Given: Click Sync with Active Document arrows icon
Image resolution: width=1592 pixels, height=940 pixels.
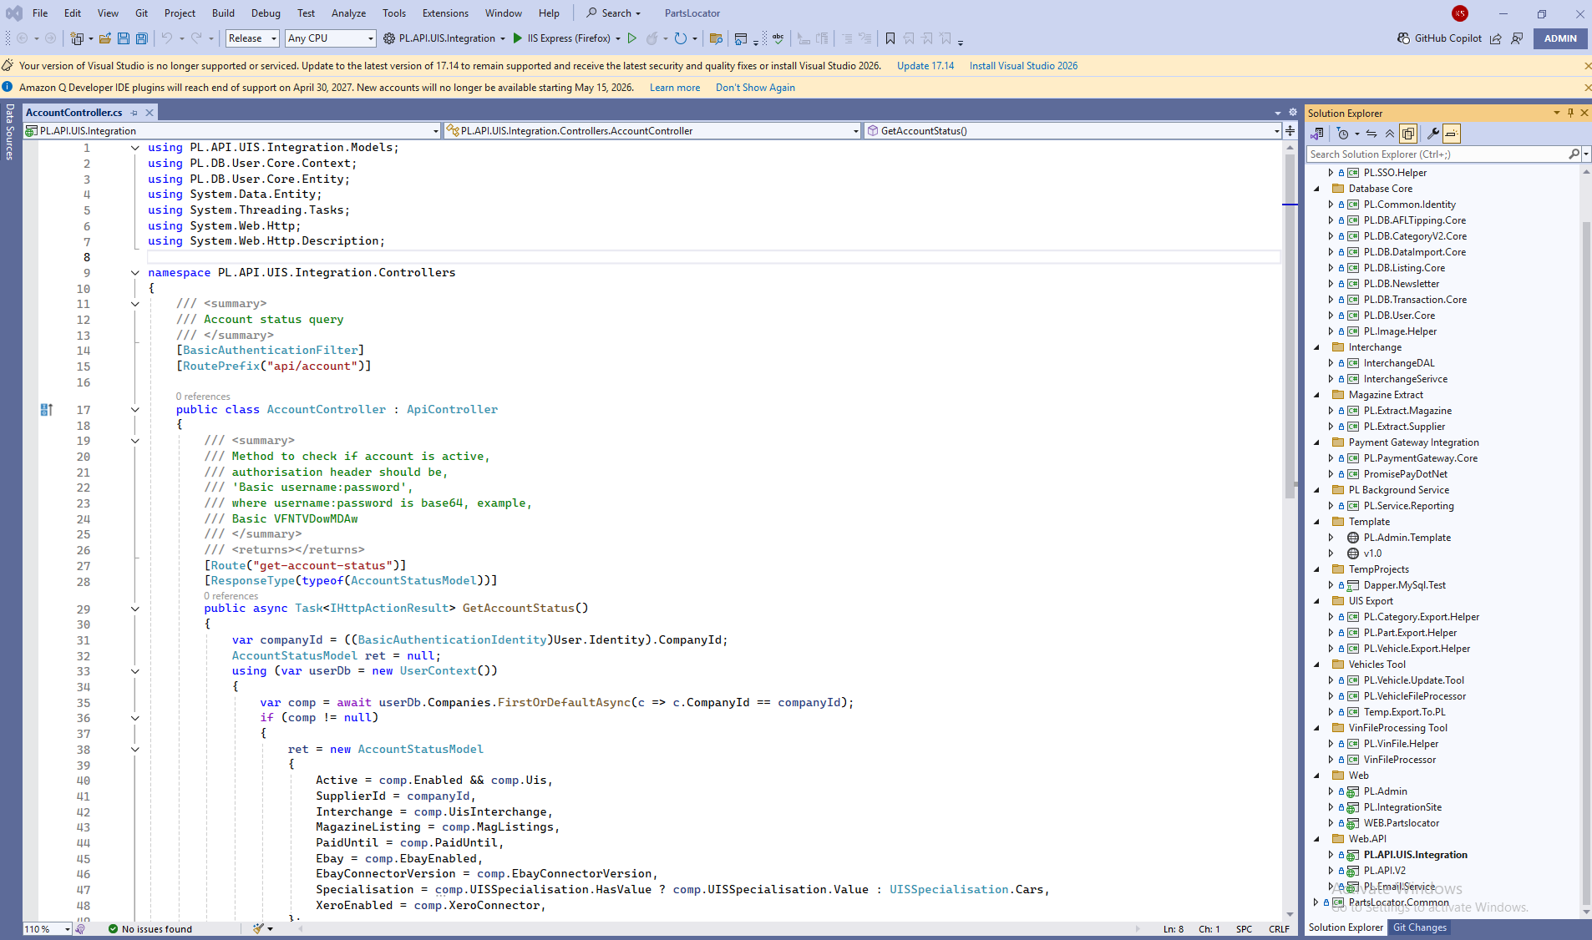Looking at the screenshot, I should [x=1371, y=134].
